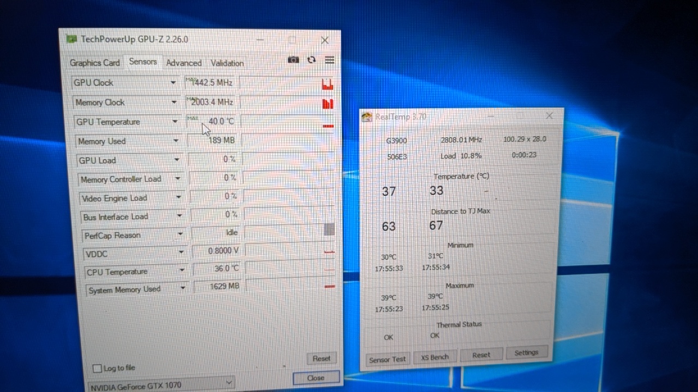The width and height of the screenshot is (698, 392).
Task: Expand the VDDC sensor dropdown
Action: click(x=182, y=253)
